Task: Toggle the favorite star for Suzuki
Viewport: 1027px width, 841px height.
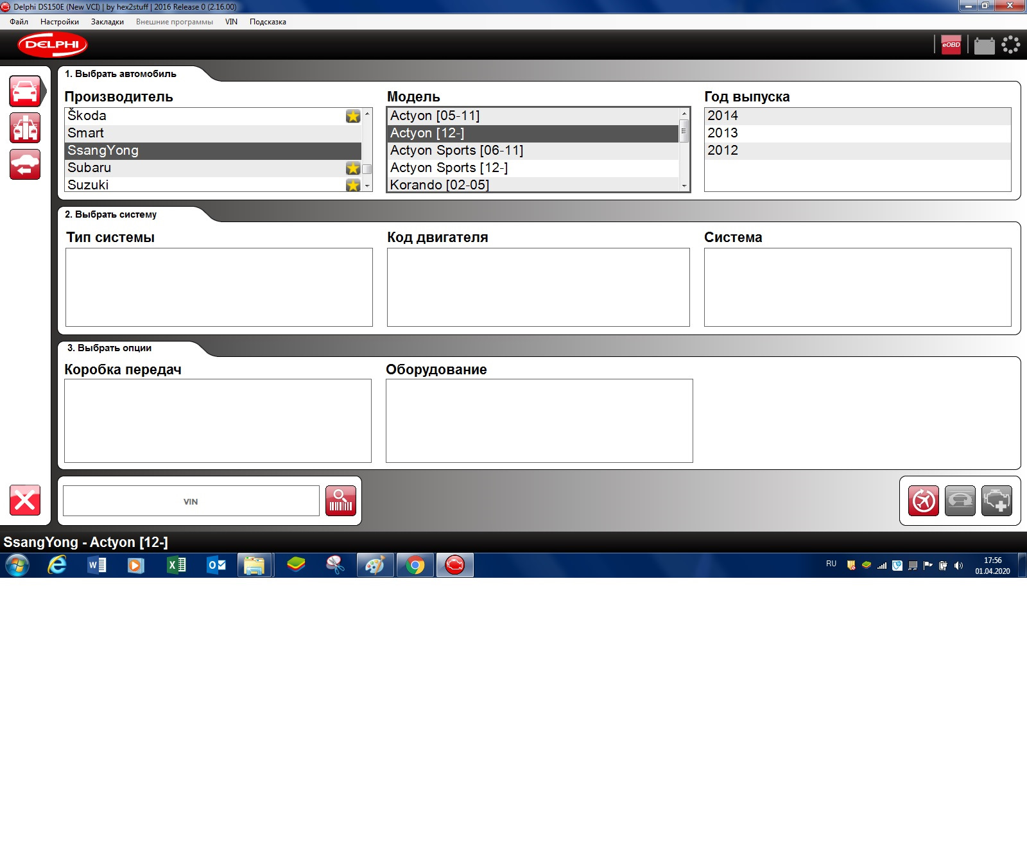Action: pos(353,185)
